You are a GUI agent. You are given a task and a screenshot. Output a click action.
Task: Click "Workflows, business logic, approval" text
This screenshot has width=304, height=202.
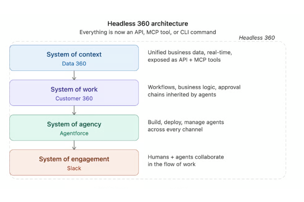coord(194,87)
